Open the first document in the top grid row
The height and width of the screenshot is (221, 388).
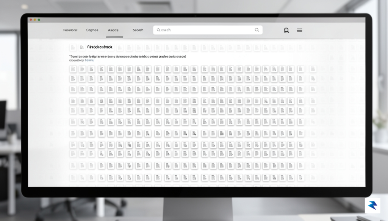coord(73,69)
